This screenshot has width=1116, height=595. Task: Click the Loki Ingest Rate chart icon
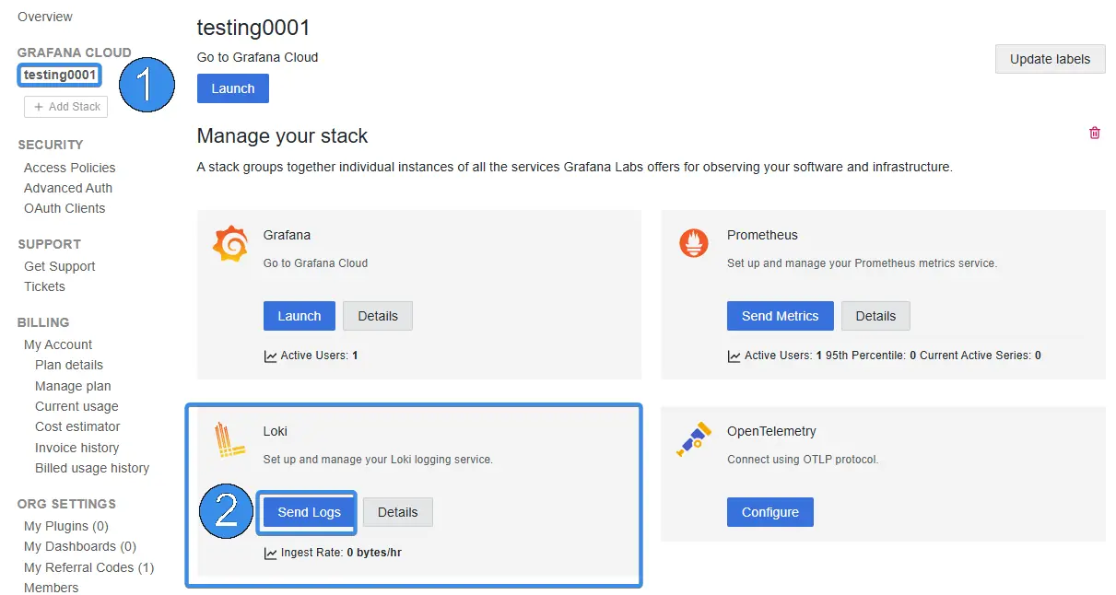[x=270, y=554]
